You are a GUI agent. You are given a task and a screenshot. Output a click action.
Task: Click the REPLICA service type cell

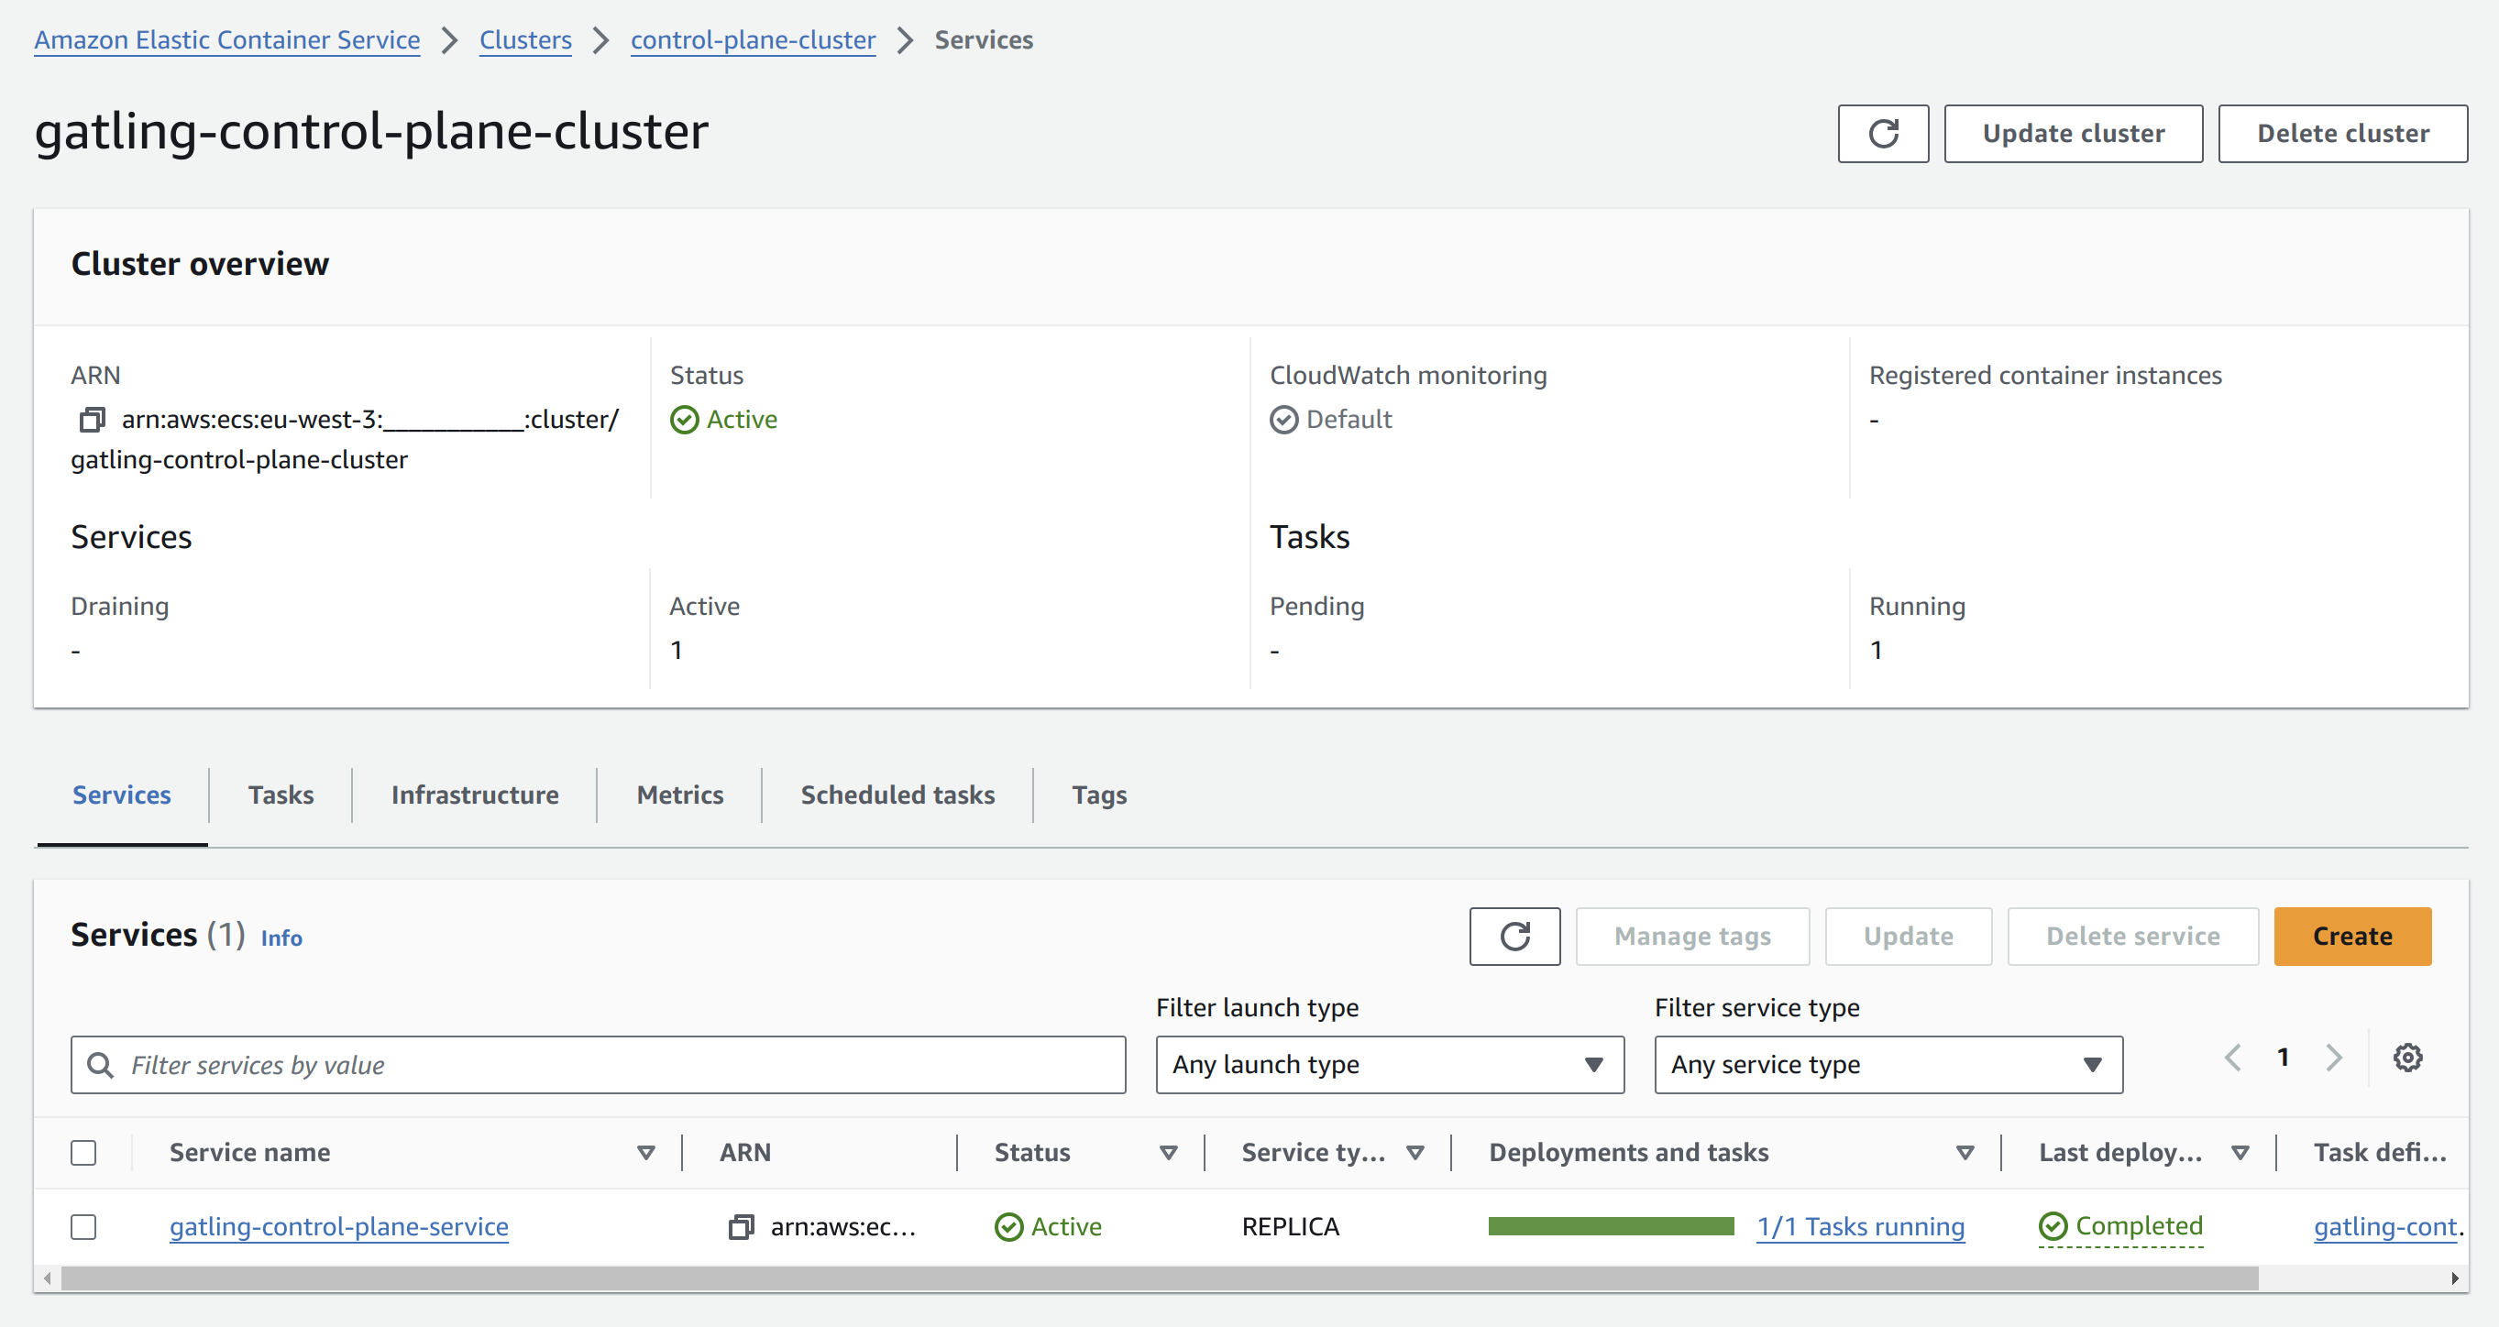pyautogui.click(x=1290, y=1226)
